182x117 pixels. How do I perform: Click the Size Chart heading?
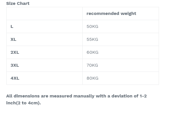point(18,3)
